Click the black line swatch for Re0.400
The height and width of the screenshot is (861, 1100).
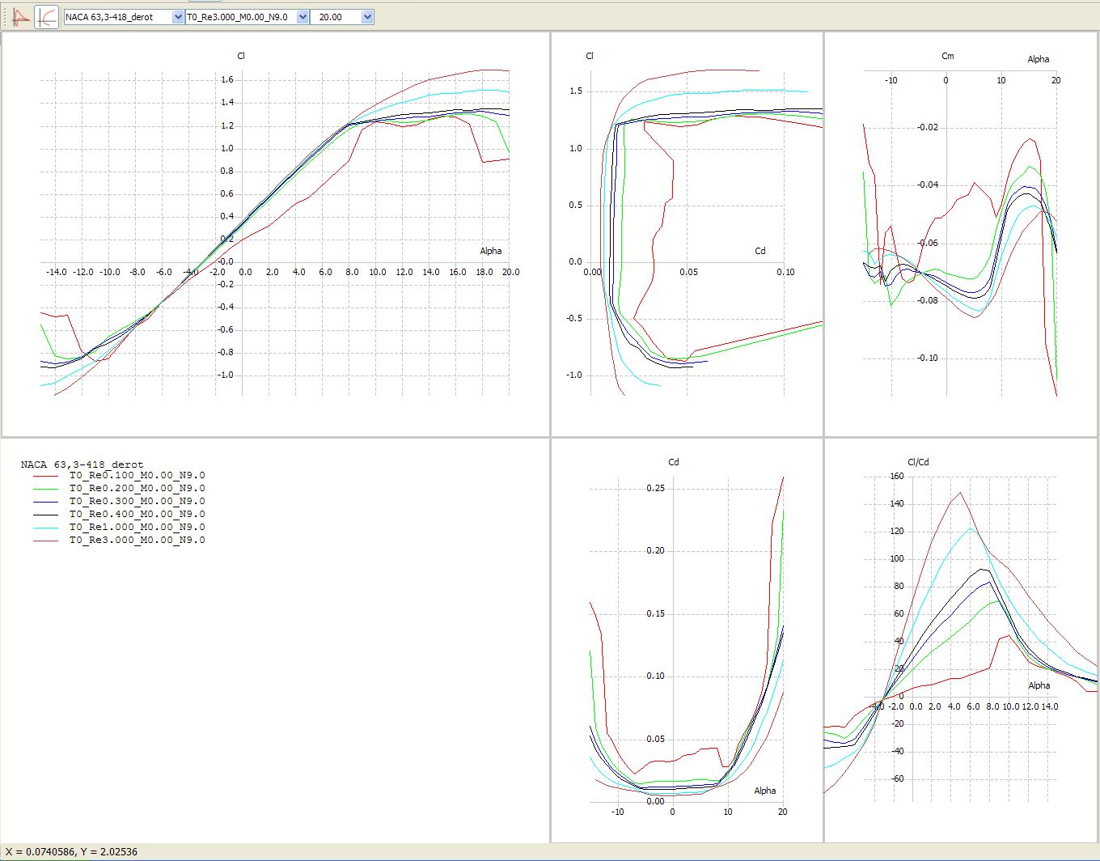[45, 515]
